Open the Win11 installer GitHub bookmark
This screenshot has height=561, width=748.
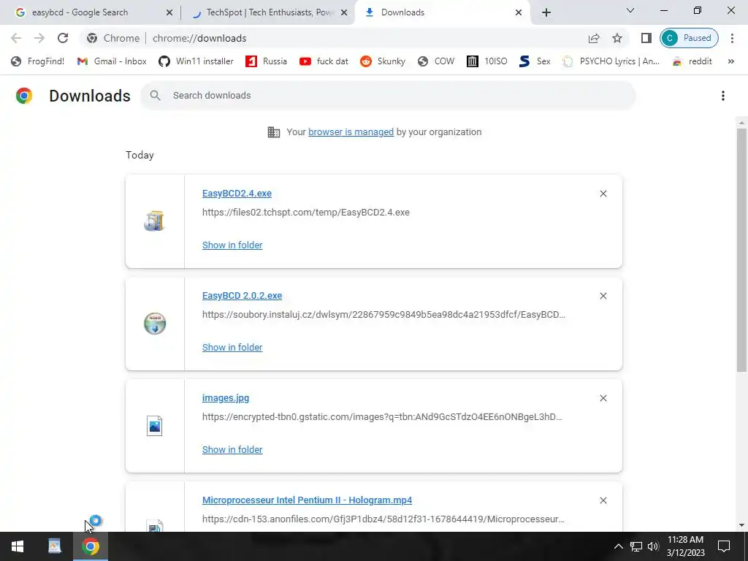(196, 61)
